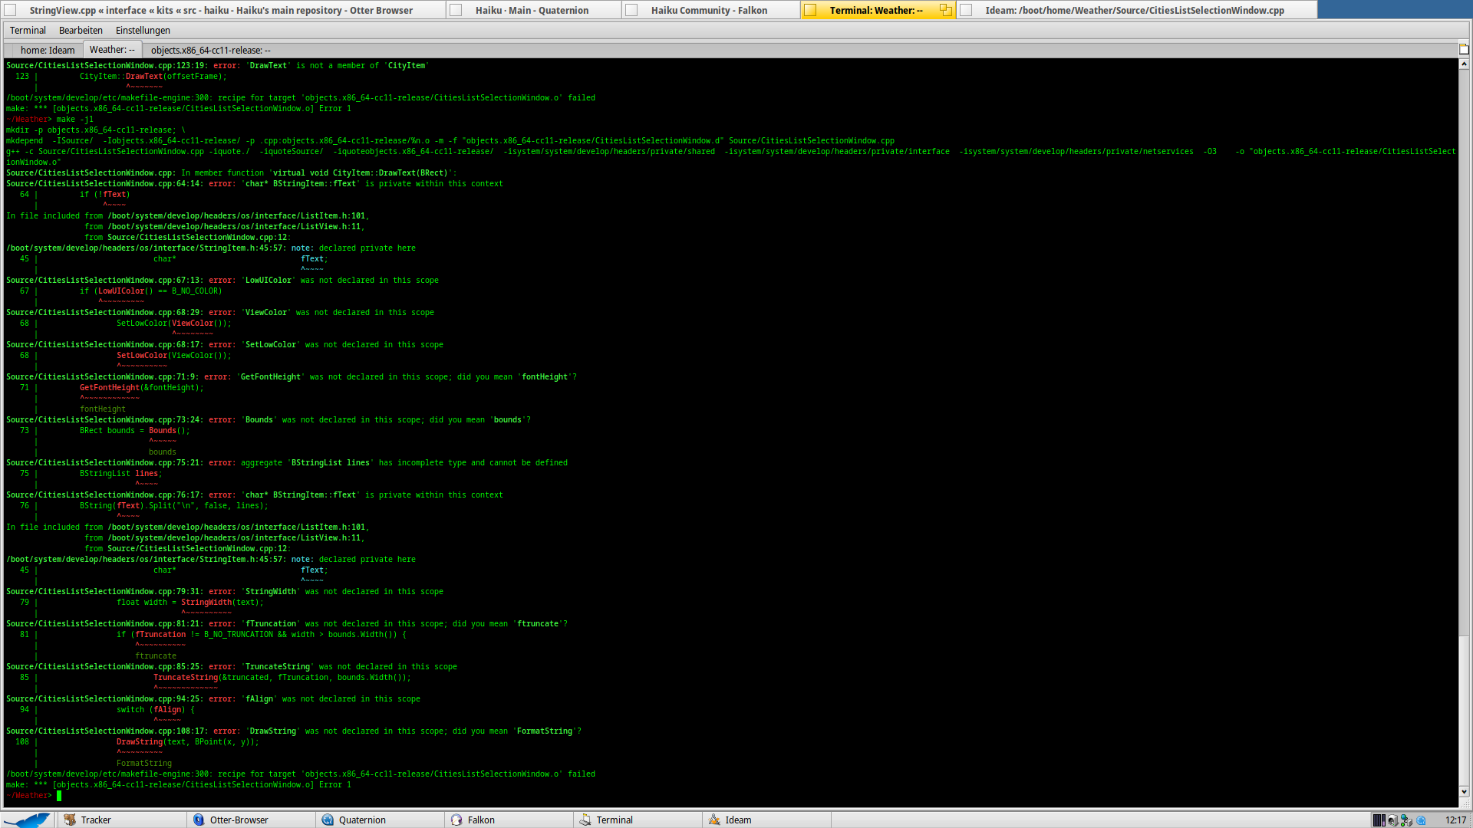
Task: Switch to Otter-Browser in the Deskbar
Action: (x=250, y=820)
